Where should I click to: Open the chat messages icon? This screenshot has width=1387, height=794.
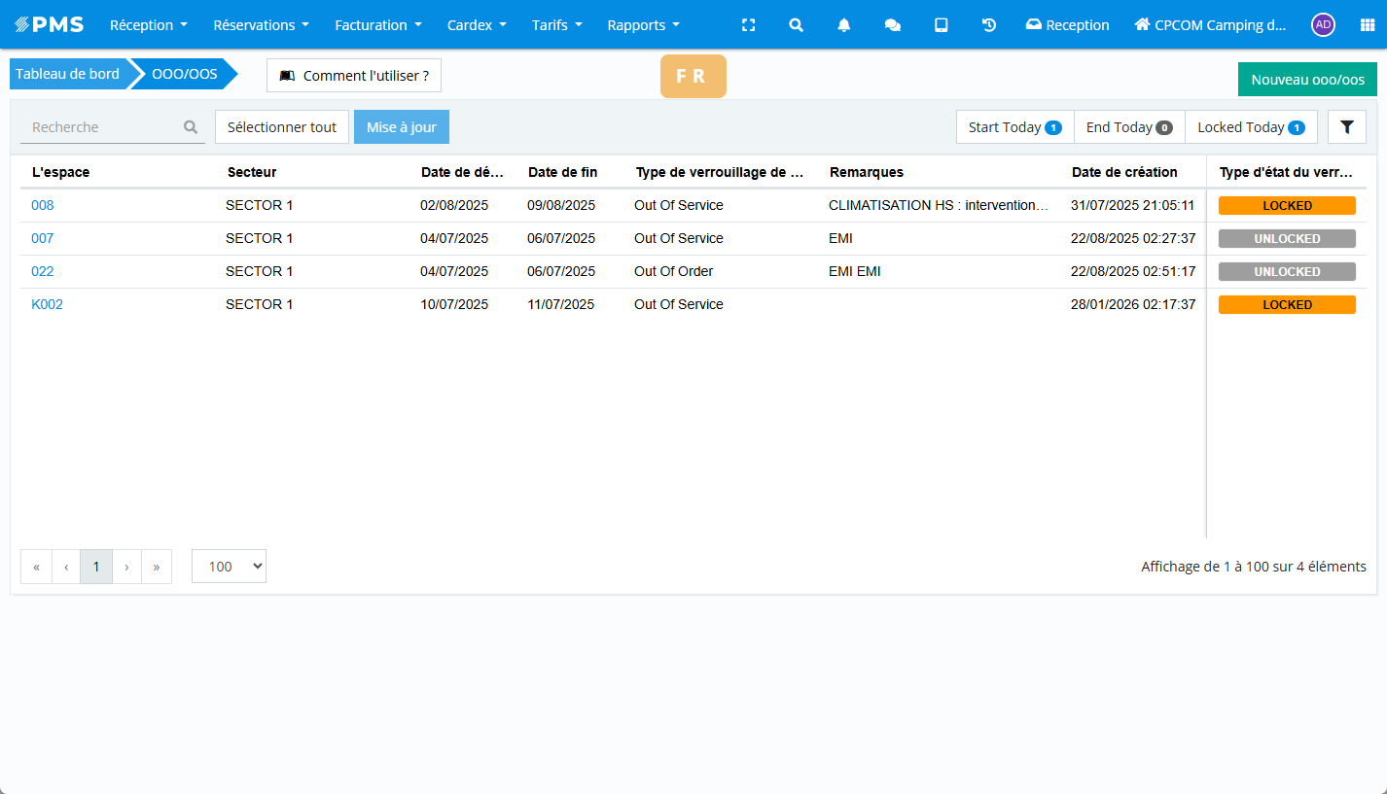(892, 25)
